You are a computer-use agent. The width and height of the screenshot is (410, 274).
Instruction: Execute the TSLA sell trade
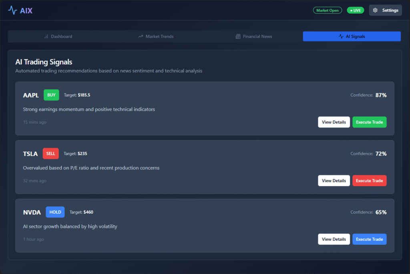tap(370, 181)
